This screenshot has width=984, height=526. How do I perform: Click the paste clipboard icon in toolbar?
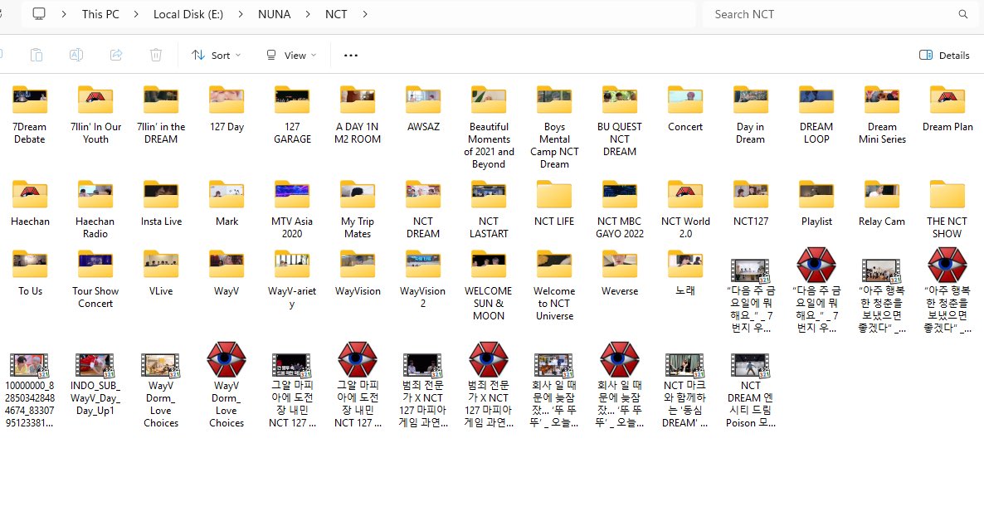37,56
